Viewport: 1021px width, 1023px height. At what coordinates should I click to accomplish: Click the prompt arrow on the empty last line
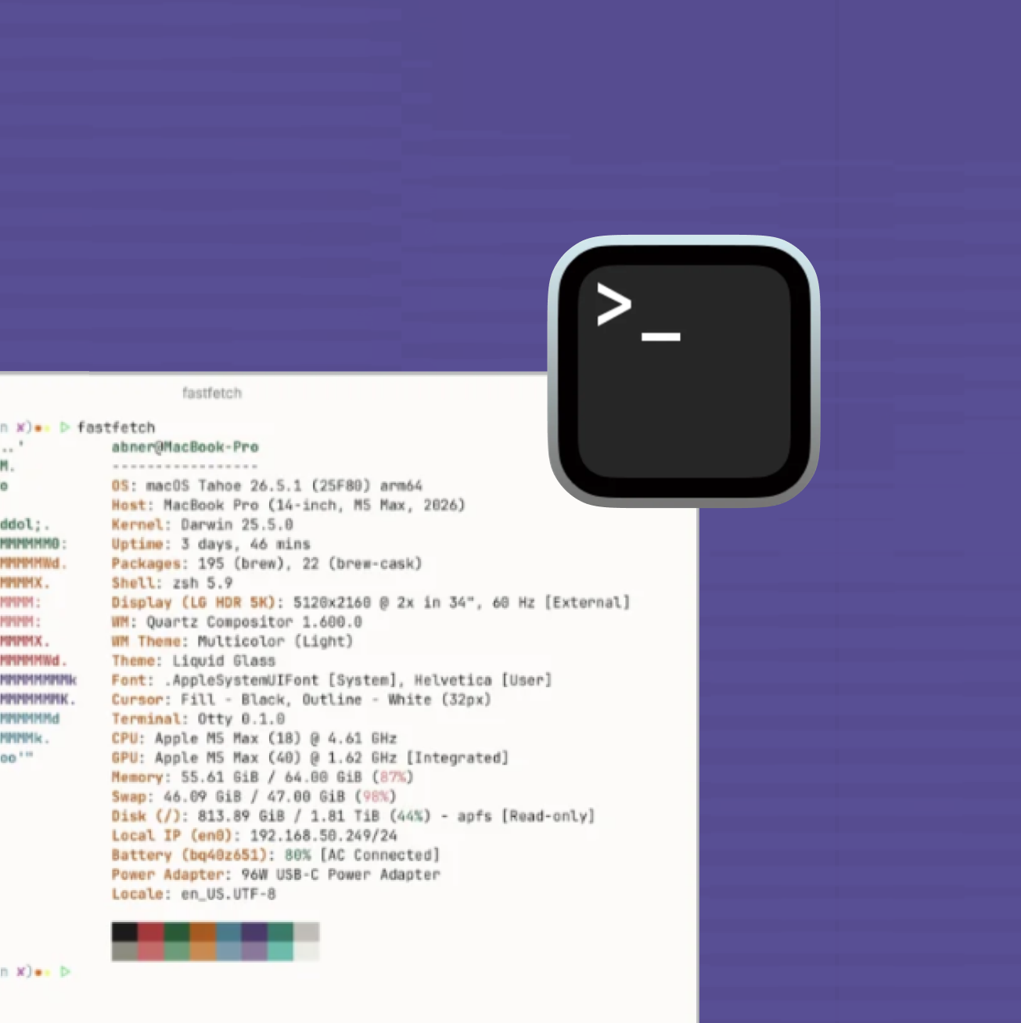click(x=65, y=971)
